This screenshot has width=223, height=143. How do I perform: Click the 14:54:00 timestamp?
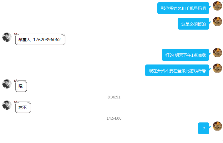[x=114, y=118]
